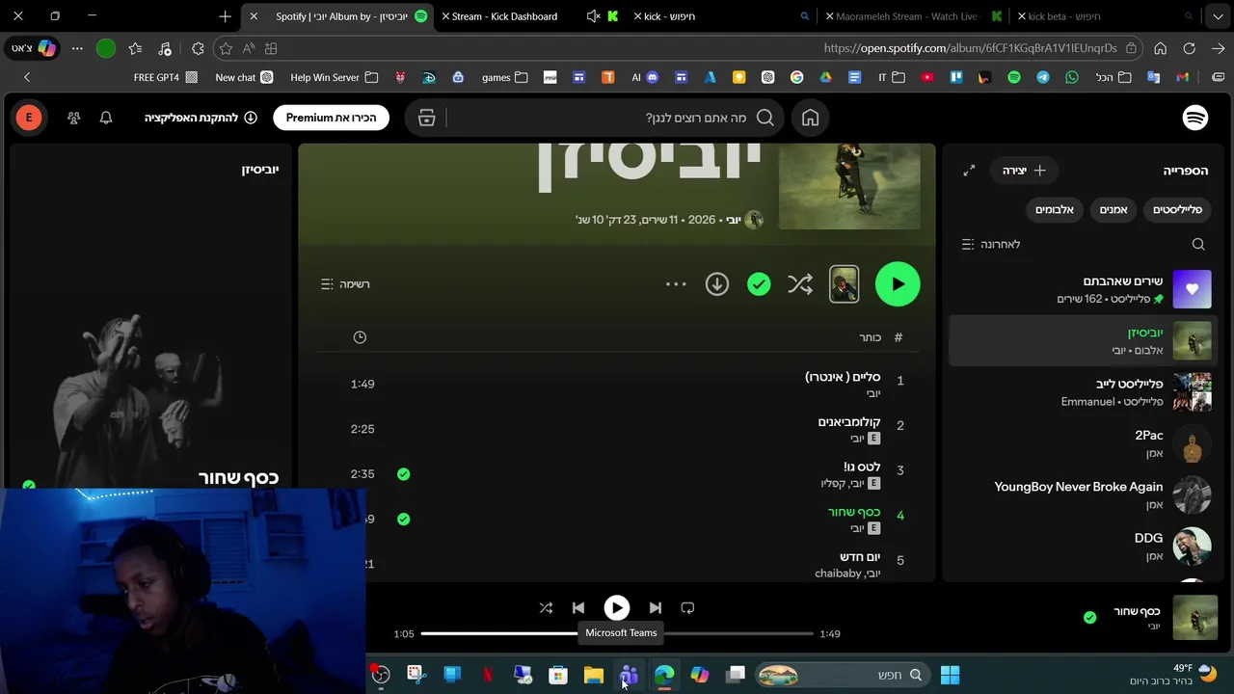1234x694 pixels.
Task: Open a new browser tab with the plus button
Action: tap(225, 16)
